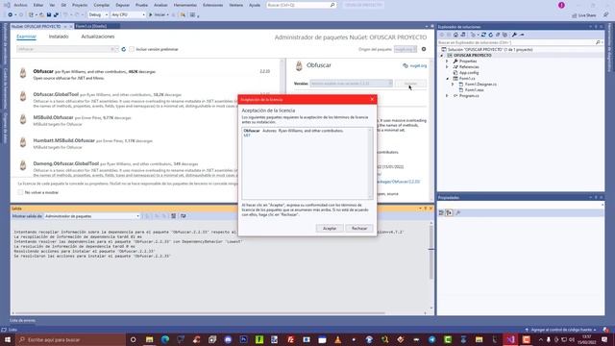Open the Depurar menu
Viewport: 615px width, 346px height.
123,5
